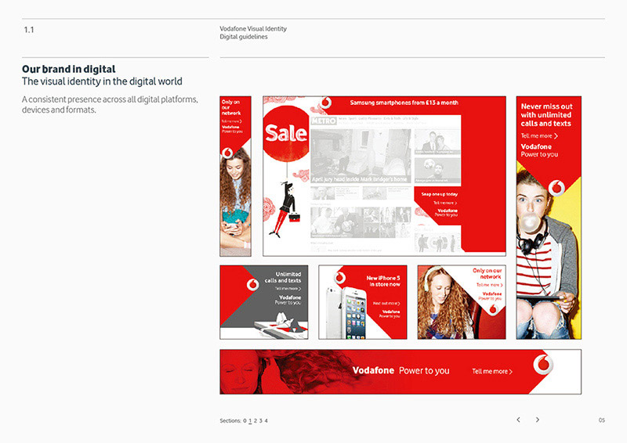This screenshot has width=627, height=443.
Task: Click Vodafone logo atop Metro takeover ad
Action: pyautogui.click(x=326, y=103)
